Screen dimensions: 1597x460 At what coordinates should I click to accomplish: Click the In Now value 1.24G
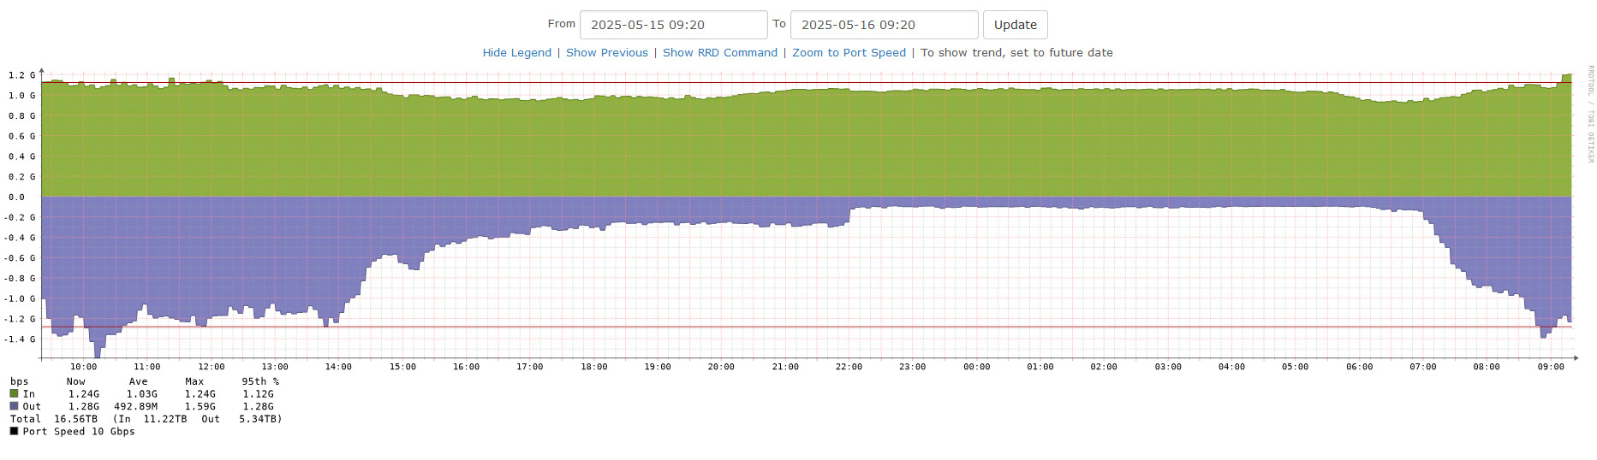coord(84,394)
